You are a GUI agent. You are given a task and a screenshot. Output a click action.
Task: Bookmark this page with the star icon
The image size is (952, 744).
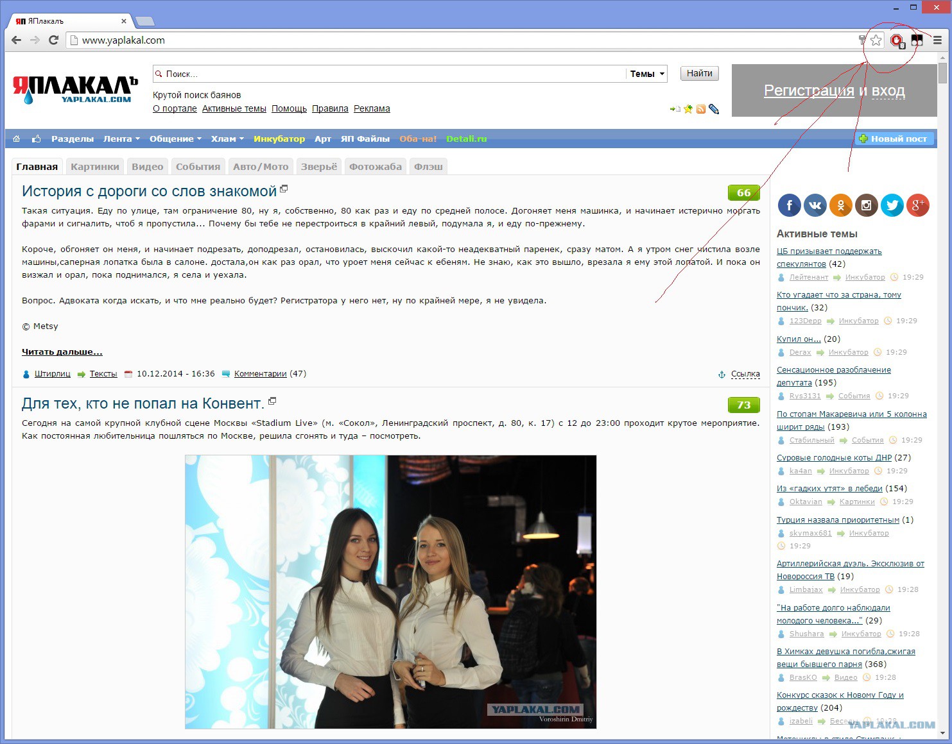tap(876, 40)
